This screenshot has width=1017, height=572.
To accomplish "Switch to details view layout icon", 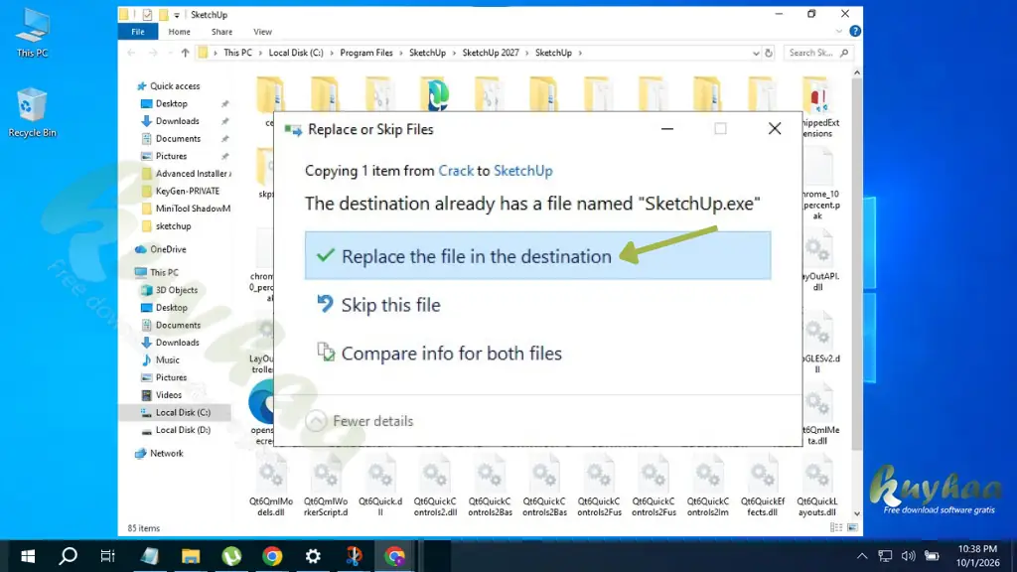I will point(836,528).
